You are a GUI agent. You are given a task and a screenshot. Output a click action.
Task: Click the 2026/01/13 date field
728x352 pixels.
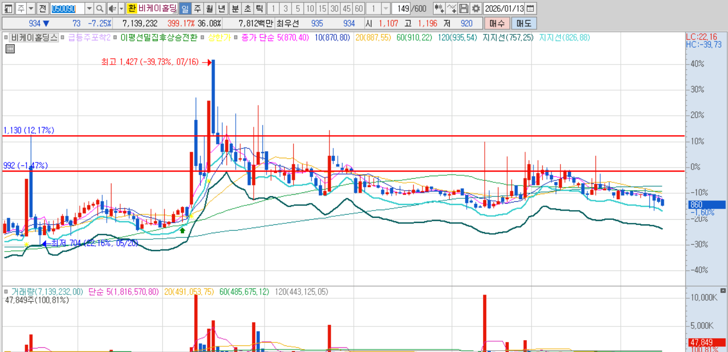(504, 8)
